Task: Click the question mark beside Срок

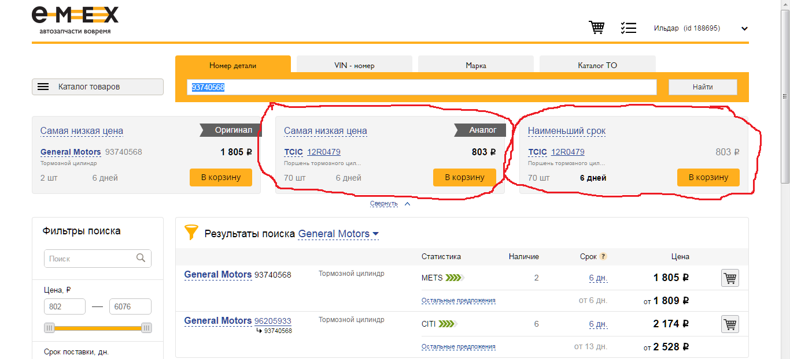Action: tap(603, 257)
